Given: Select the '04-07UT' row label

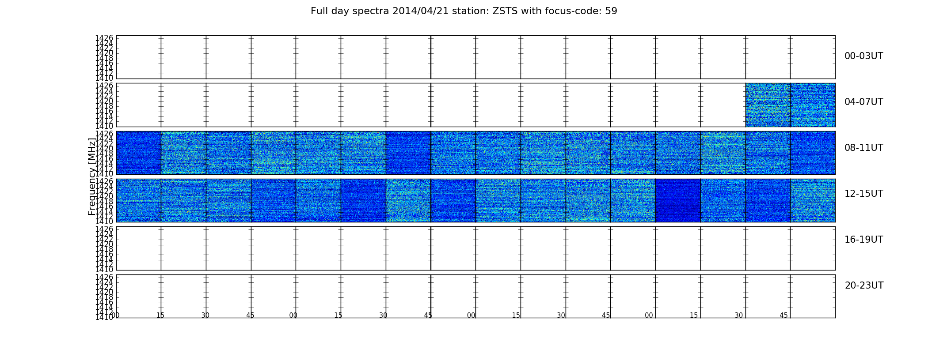Looking at the screenshot, I should coord(863,102).
